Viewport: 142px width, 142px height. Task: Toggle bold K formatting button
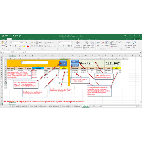[11, 46]
